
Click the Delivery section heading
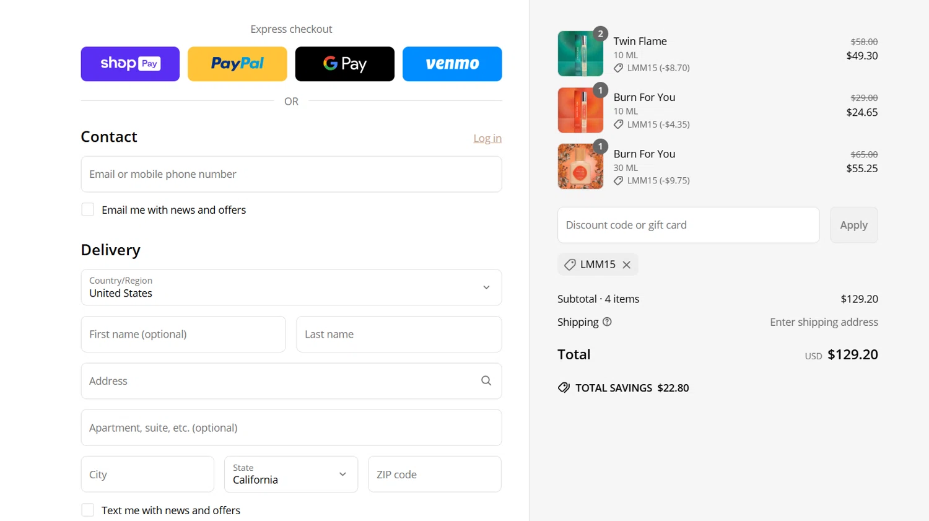click(110, 250)
